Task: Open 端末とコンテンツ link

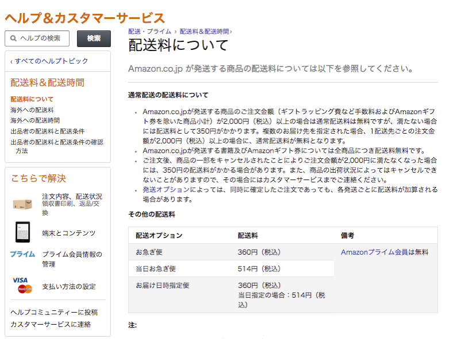Action: pyautogui.click(x=68, y=233)
